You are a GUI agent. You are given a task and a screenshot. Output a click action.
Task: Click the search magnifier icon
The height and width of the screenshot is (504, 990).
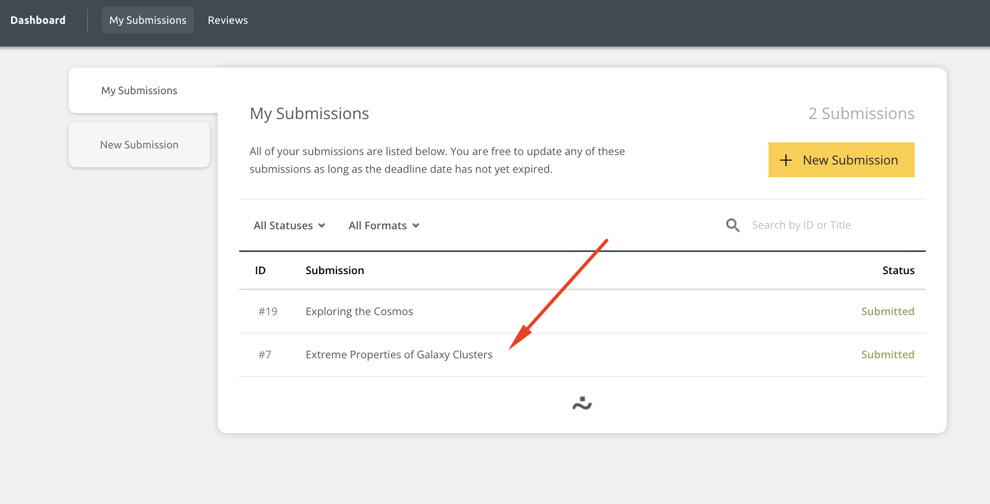click(732, 225)
